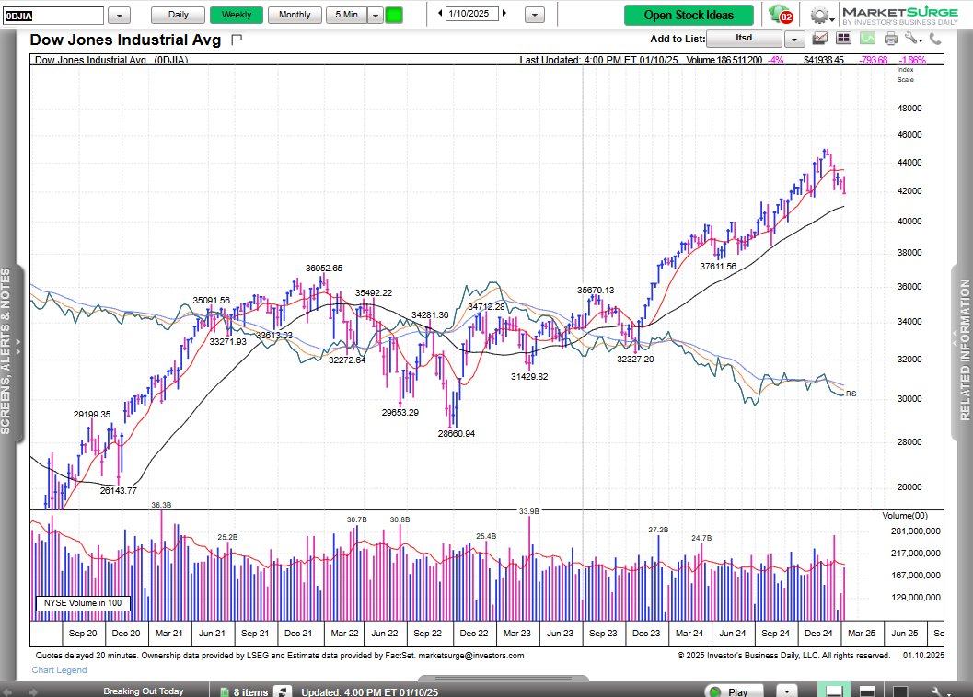Image resolution: width=973 pixels, height=697 pixels.
Task: Click the 33.9B volume peak label
Action: click(529, 511)
